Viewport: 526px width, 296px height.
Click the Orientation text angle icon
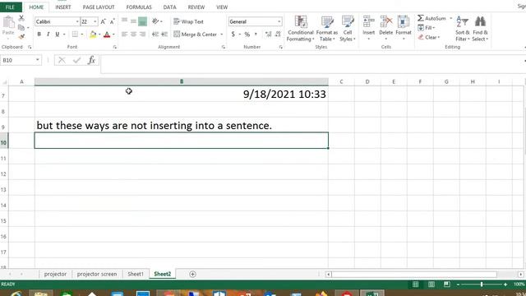155,21
